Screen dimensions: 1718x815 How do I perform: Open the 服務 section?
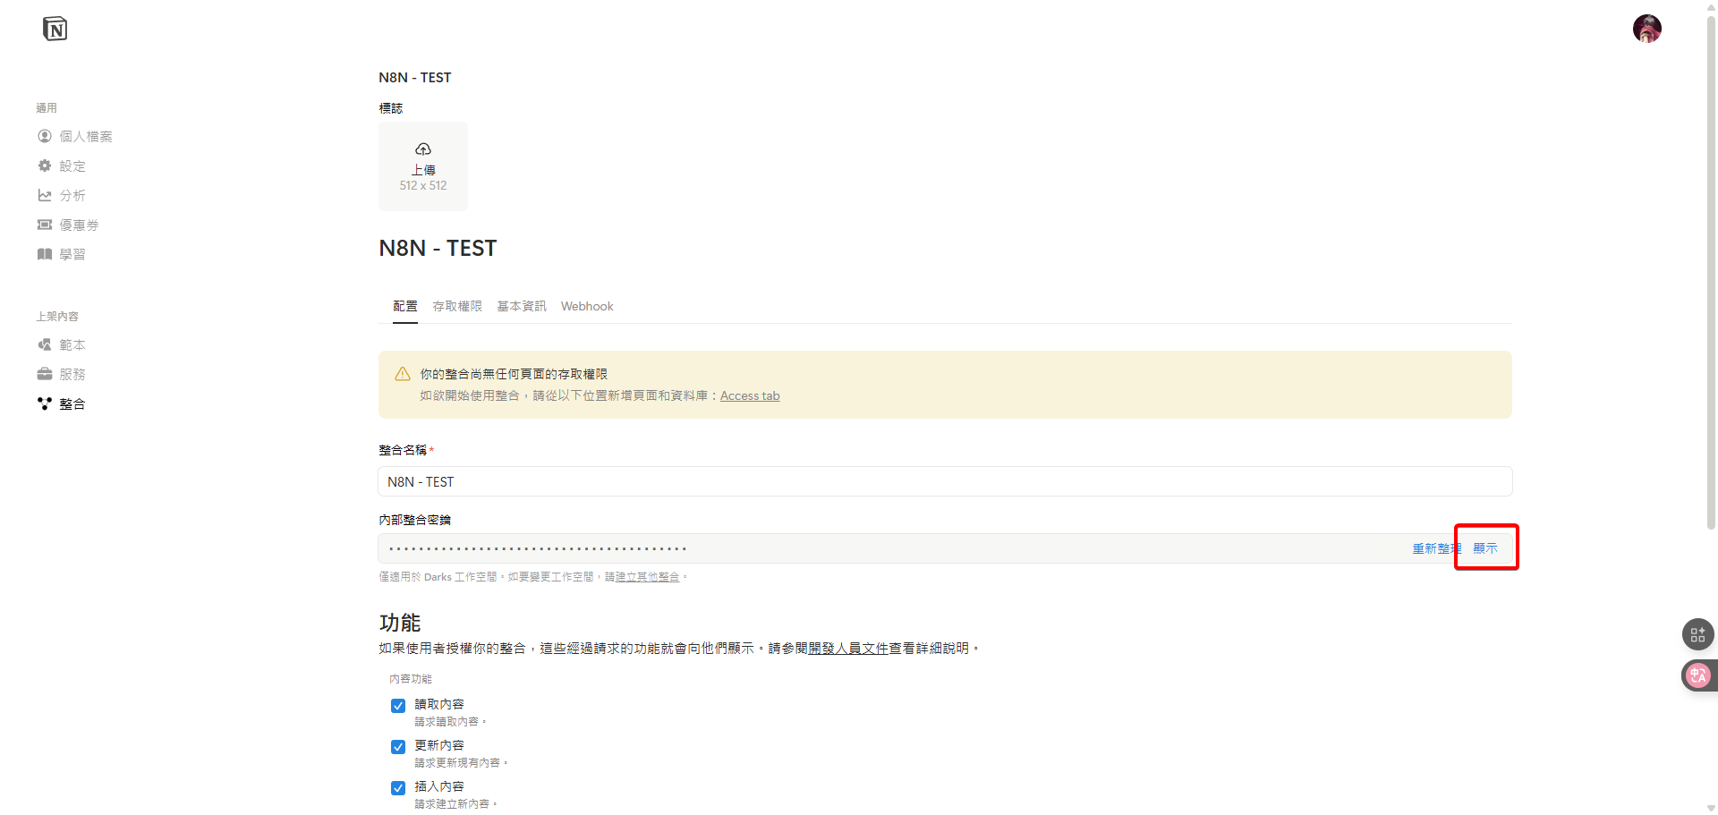point(72,374)
